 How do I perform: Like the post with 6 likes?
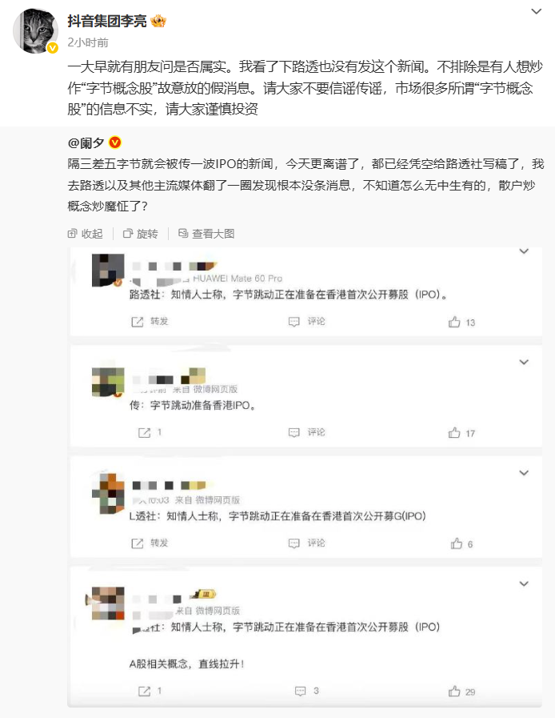click(x=457, y=544)
